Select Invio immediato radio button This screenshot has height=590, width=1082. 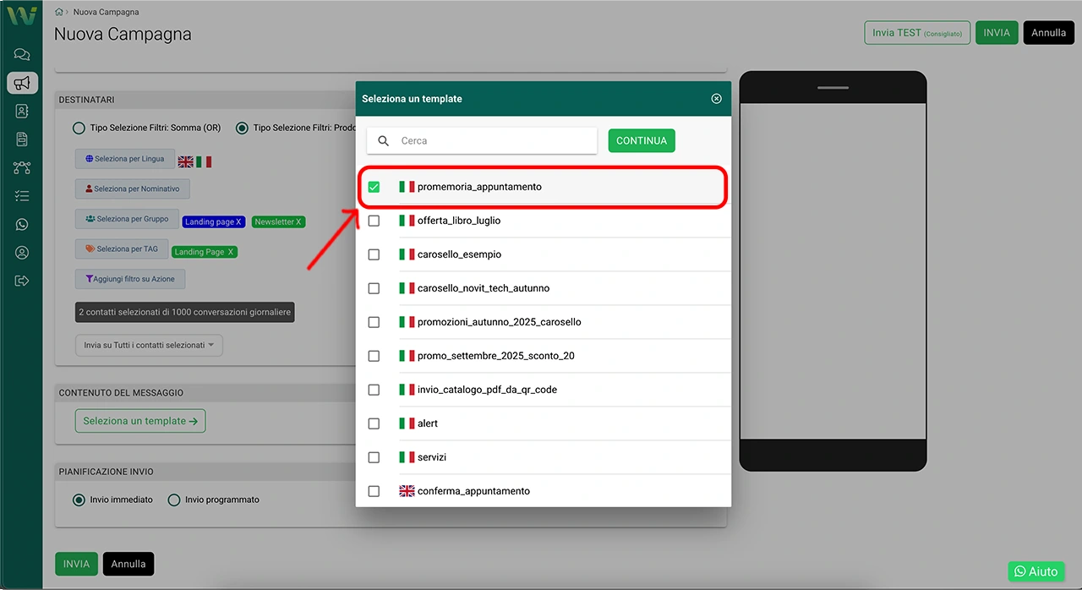79,500
